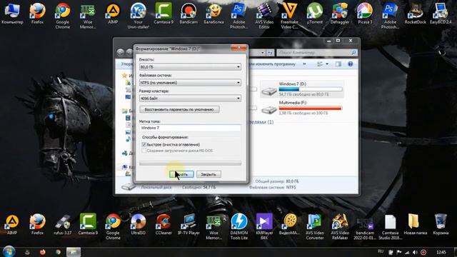Launch Camtasia 9 icon in top desktop row

(164, 14)
